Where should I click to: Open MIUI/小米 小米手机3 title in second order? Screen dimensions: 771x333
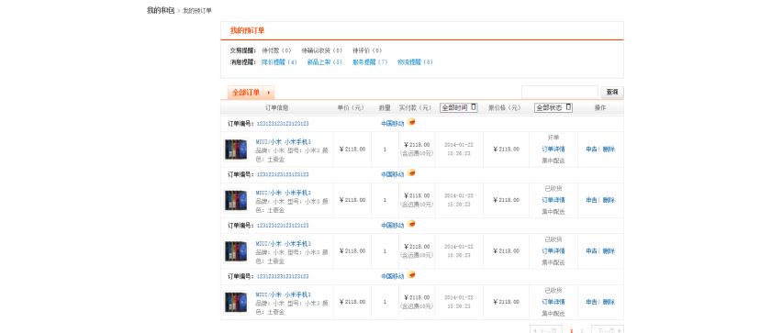tap(284, 193)
